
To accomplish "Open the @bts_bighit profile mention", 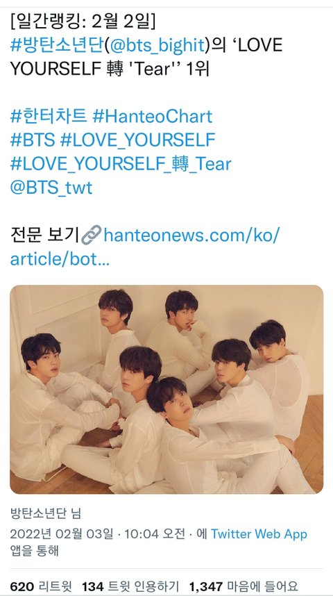I will (x=157, y=46).
